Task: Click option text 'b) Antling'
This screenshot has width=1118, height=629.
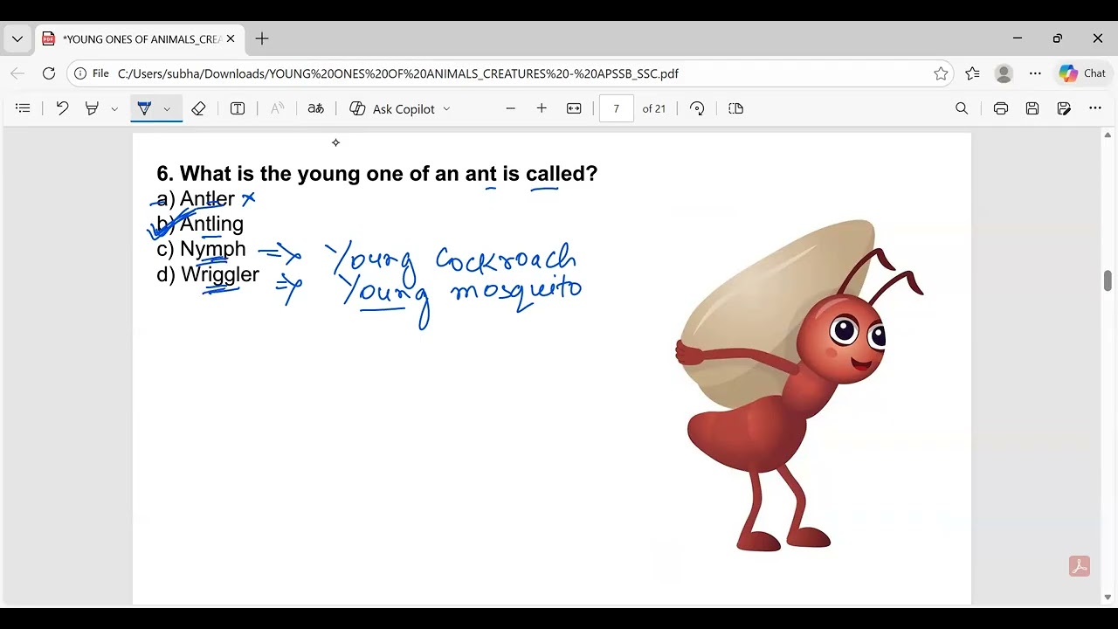Action: point(200,224)
